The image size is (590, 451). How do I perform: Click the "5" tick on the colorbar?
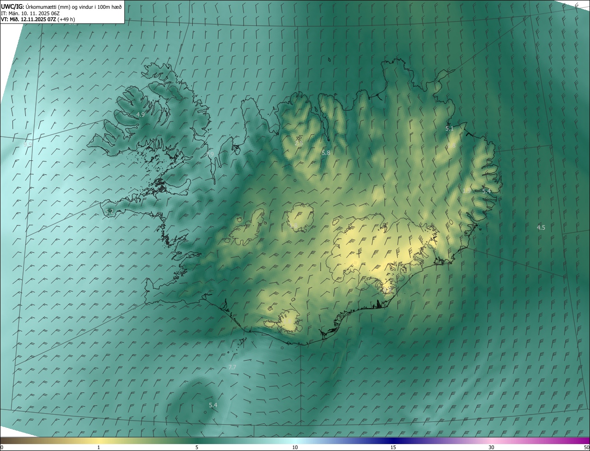coord(197,447)
